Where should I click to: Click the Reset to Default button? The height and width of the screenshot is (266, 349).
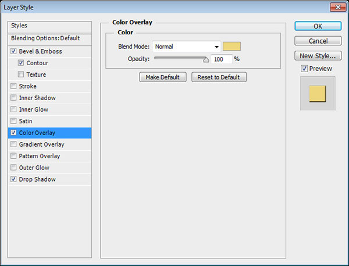pyautogui.click(x=219, y=77)
